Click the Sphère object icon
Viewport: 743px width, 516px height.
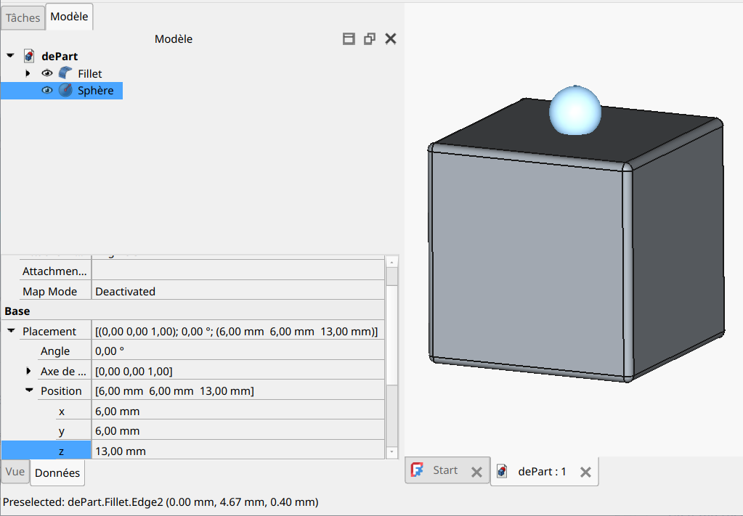point(65,91)
